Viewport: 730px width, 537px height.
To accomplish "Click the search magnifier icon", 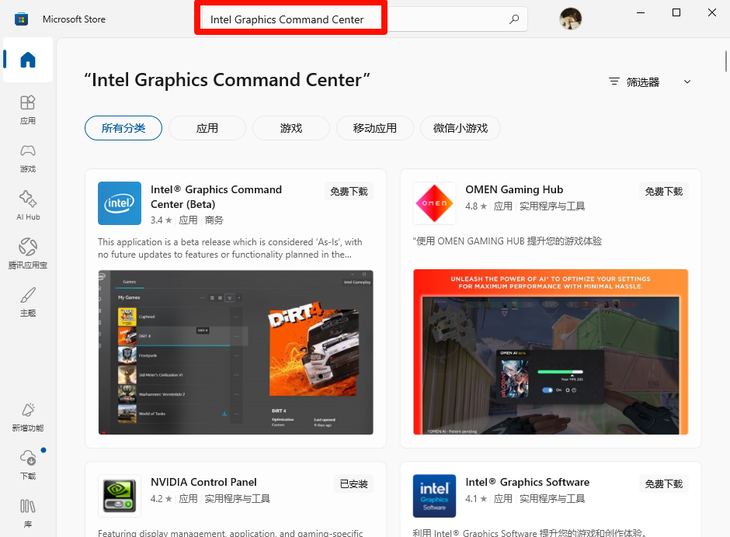I will pyautogui.click(x=514, y=19).
